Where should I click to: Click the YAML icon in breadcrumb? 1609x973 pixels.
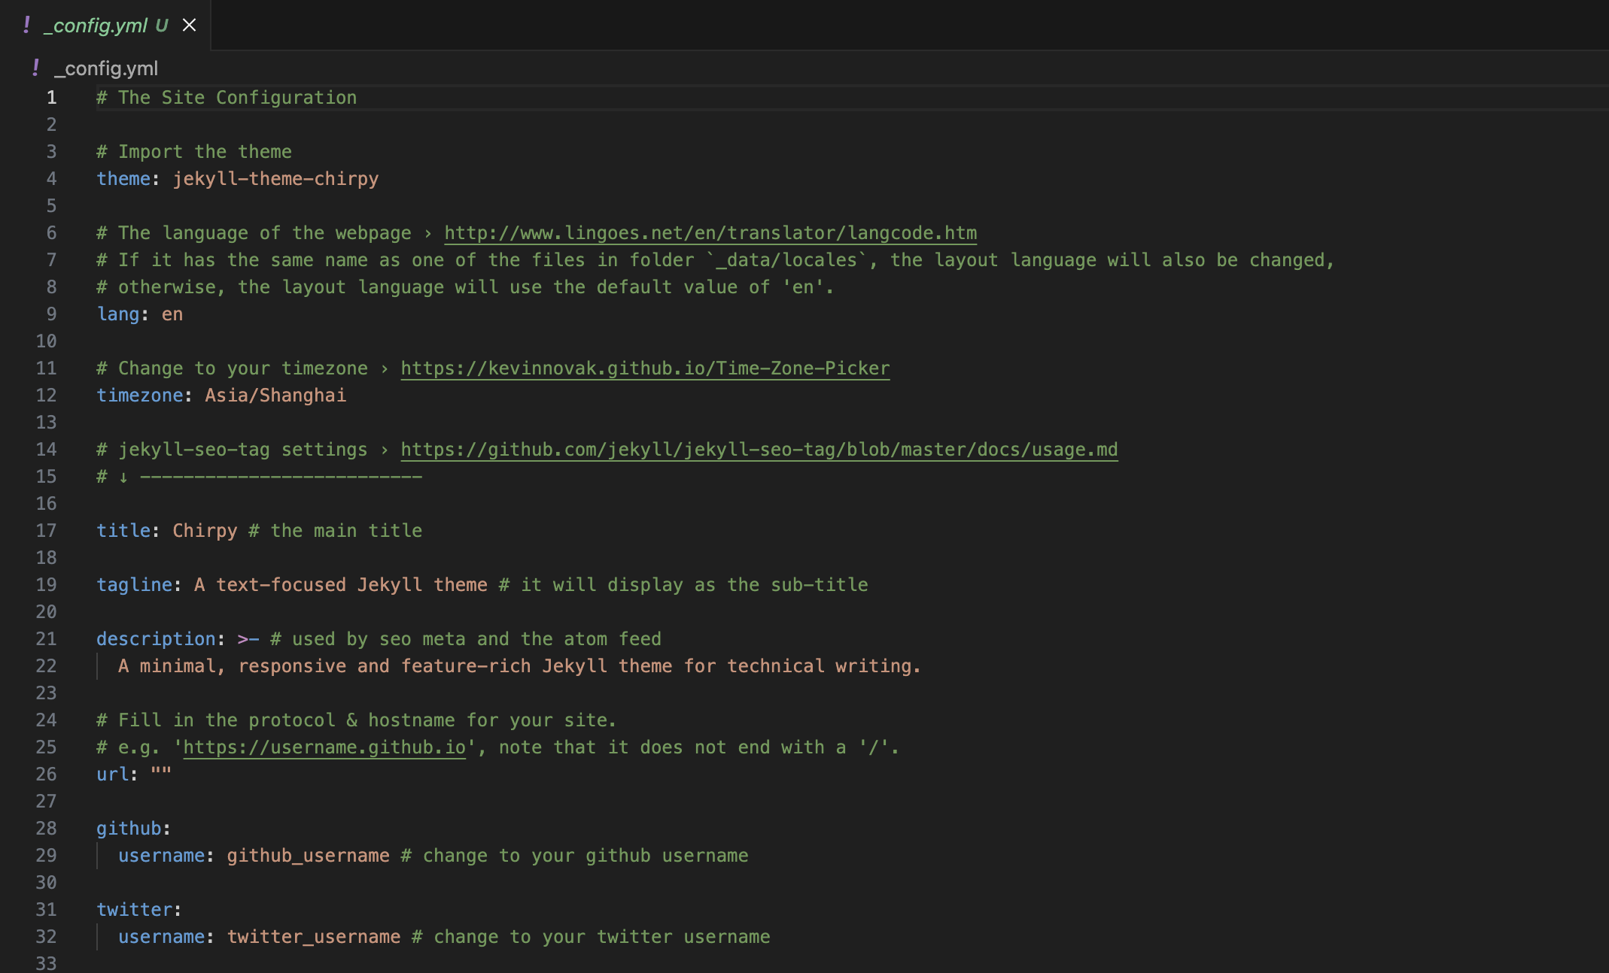(35, 68)
